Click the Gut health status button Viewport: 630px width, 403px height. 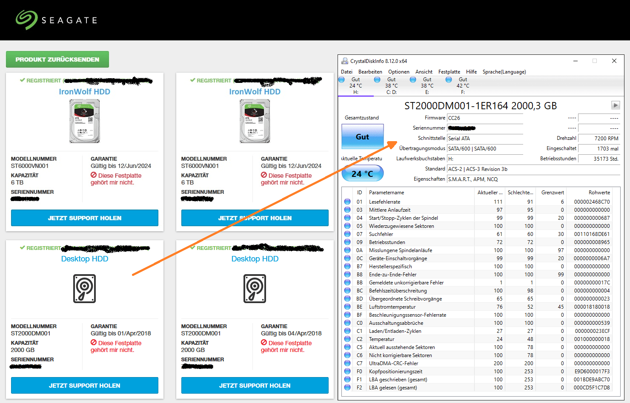pyautogui.click(x=363, y=136)
